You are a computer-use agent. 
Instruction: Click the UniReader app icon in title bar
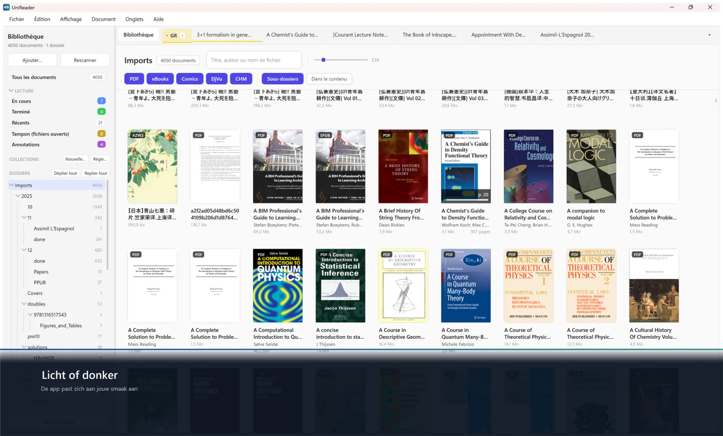(x=6, y=7)
